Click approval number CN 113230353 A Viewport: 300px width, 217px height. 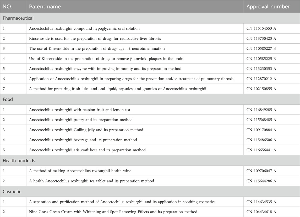(x=261, y=69)
